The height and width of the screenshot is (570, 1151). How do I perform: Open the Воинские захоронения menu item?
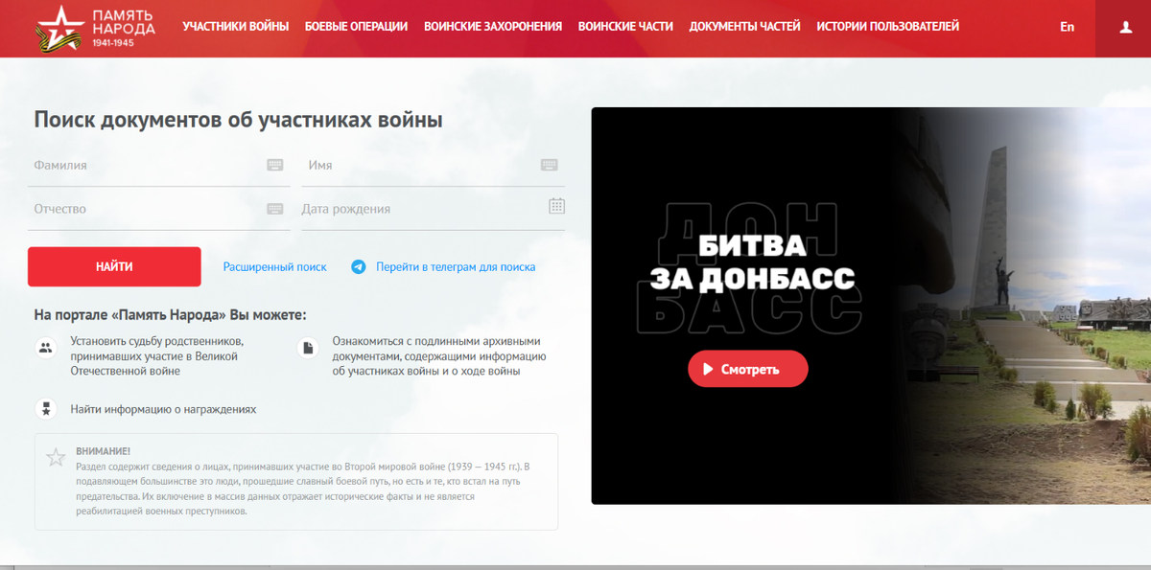(x=493, y=27)
